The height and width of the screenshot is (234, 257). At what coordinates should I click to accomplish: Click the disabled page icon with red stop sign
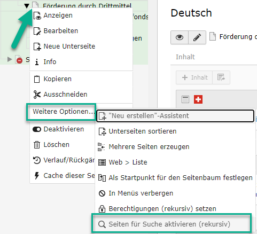(x=19, y=59)
